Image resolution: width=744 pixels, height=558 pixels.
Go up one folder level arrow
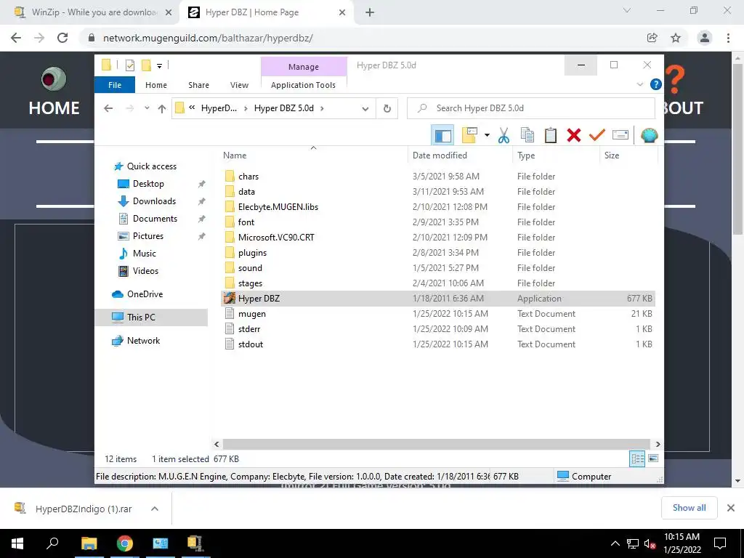[162, 108]
